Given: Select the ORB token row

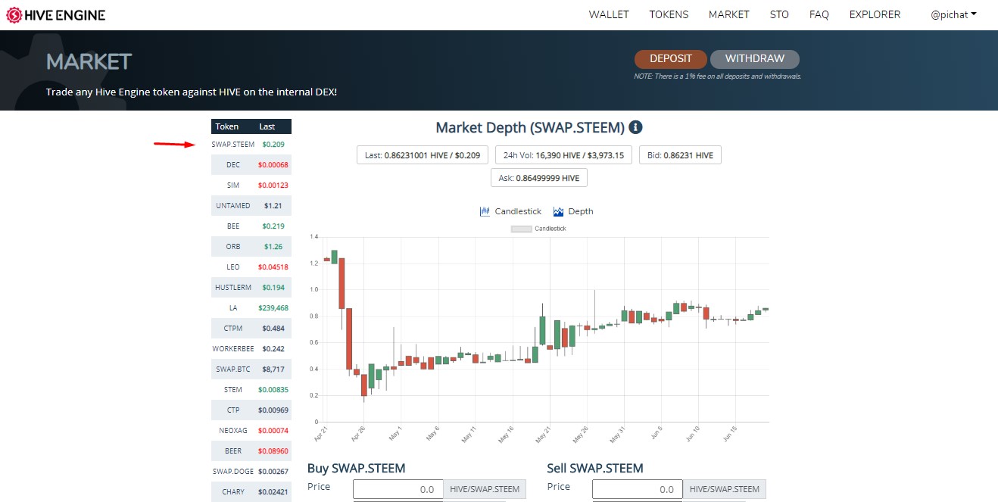Looking at the screenshot, I should 251,246.
